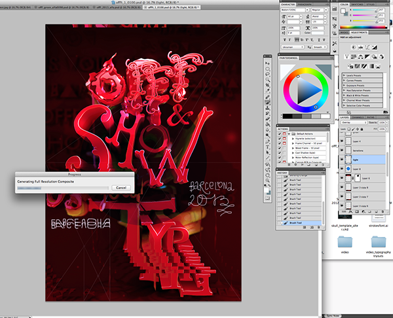Viewport: 393px width, 318px height.
Task: Switch to the Swatches tab
Action: pos(357,5)
